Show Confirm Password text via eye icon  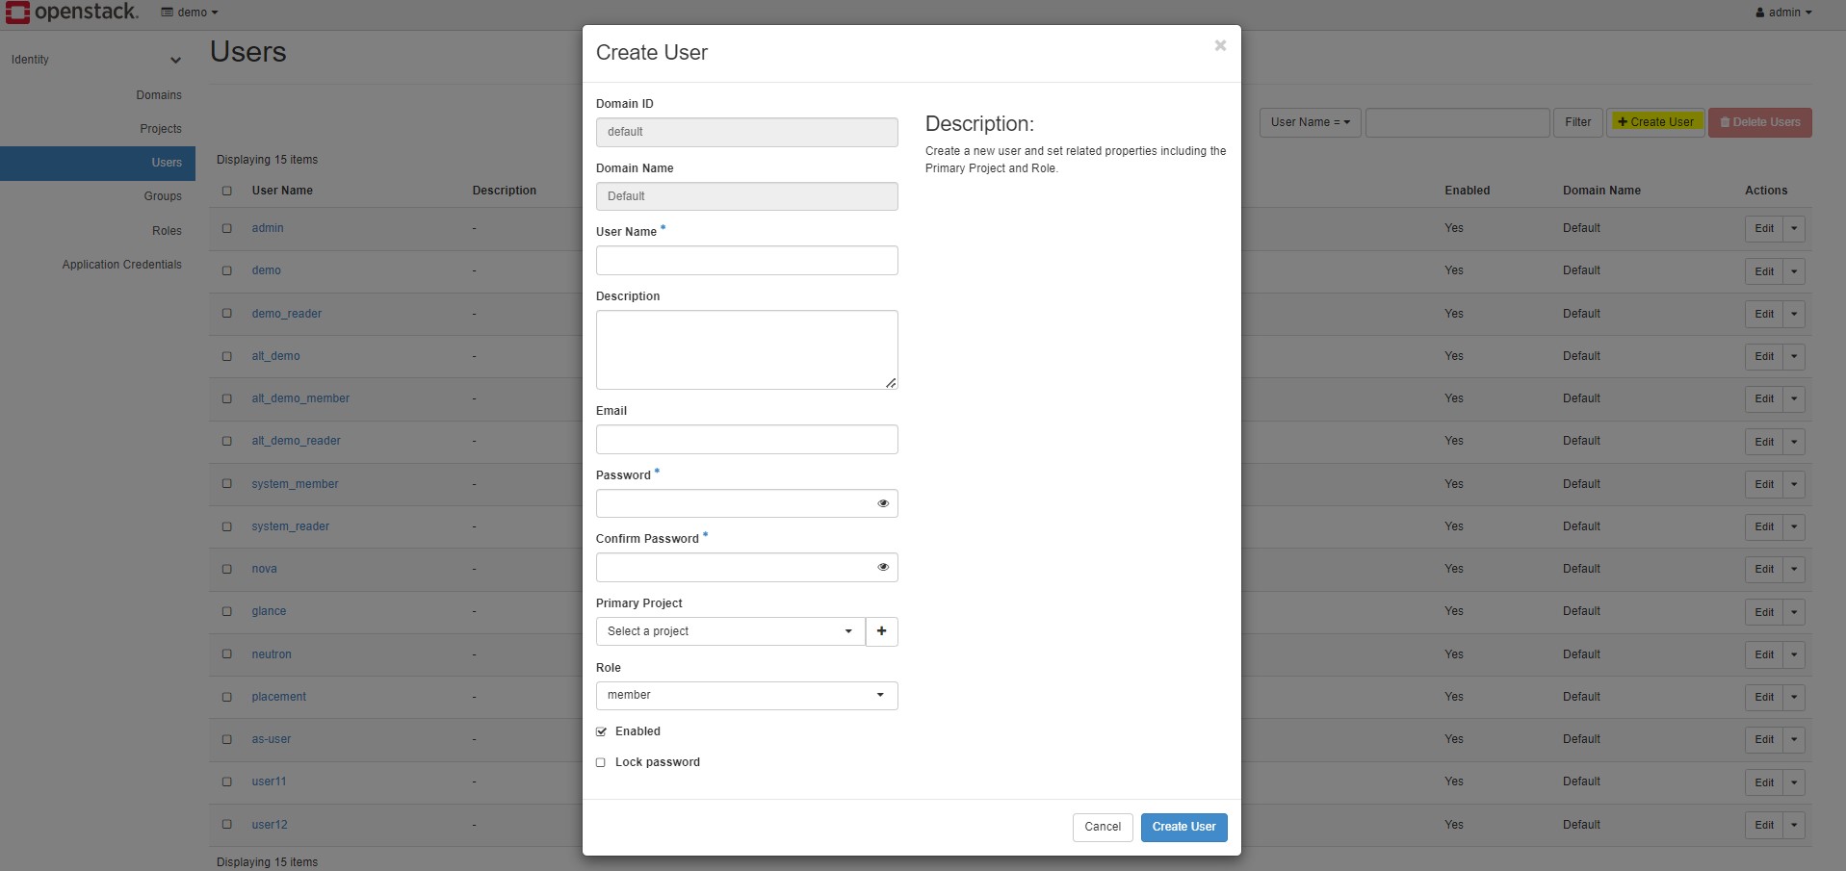[882, 567]
